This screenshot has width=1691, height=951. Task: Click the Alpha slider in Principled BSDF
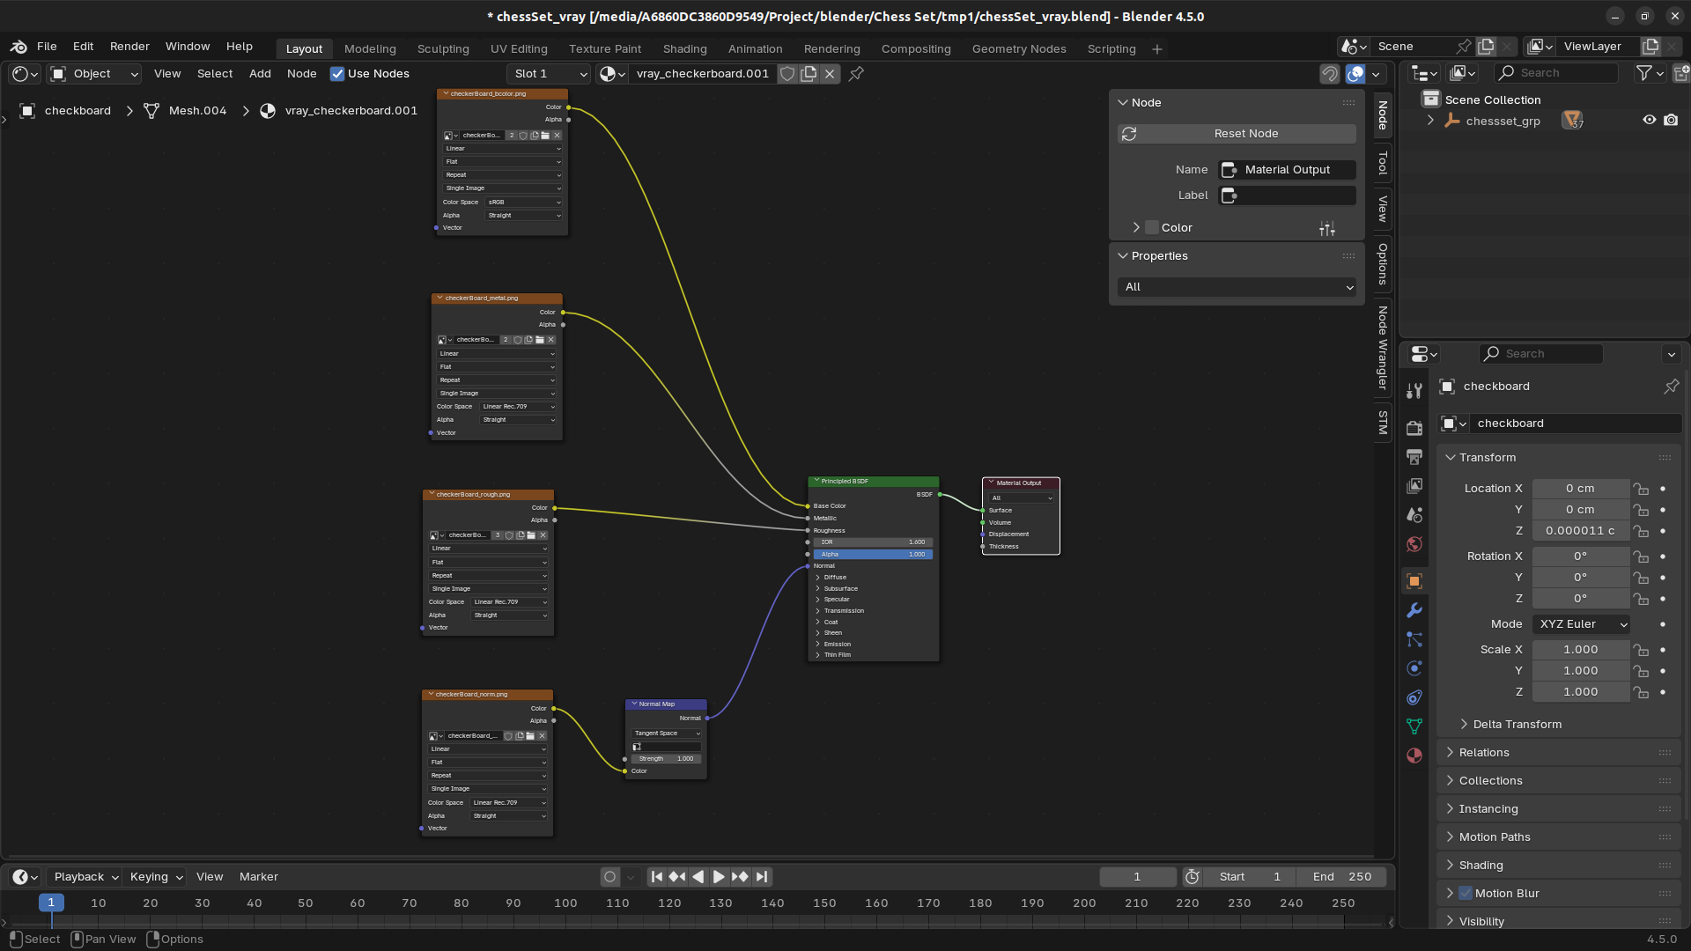tap(873, 555)
